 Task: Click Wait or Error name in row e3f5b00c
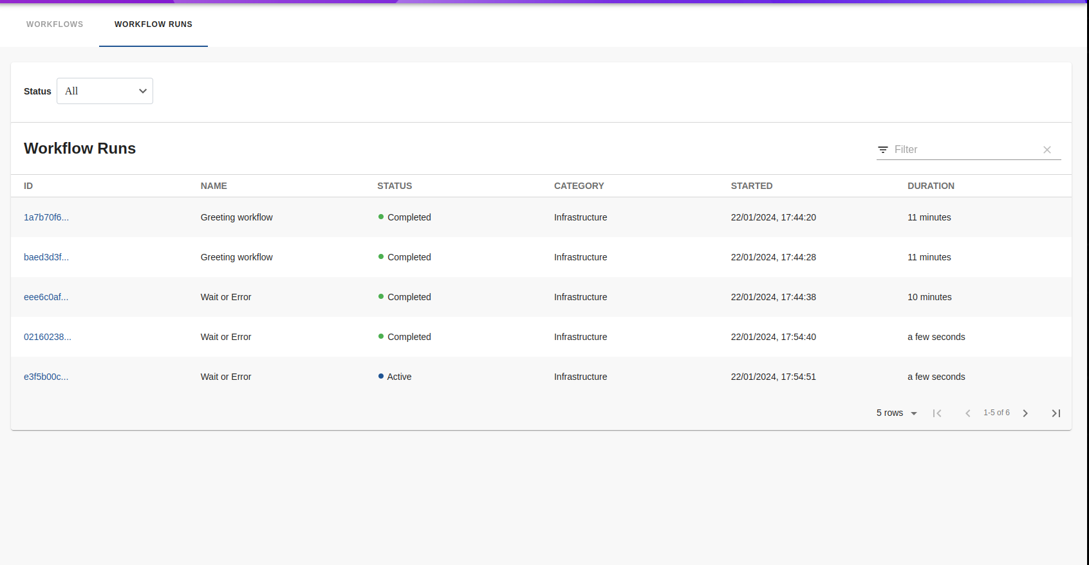226,377
